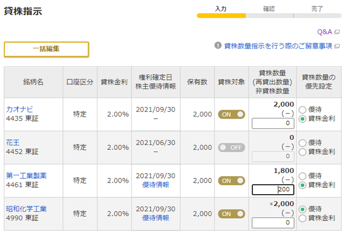Screen dimensions: 344x234
Task: Click the 一括編集 button
Action: point(46,49)
